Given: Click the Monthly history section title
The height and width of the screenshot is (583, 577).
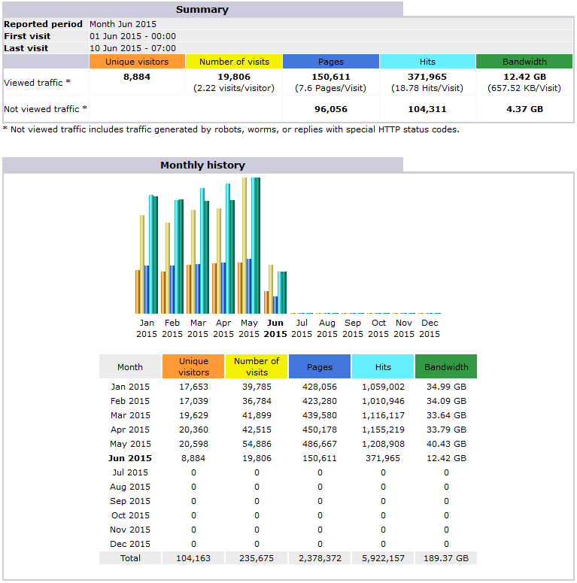Looking at the screenshot, I should point(202,165).
